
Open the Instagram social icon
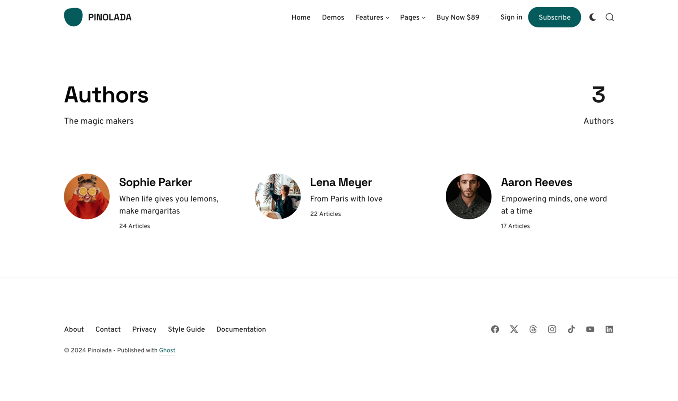(552, 329)
